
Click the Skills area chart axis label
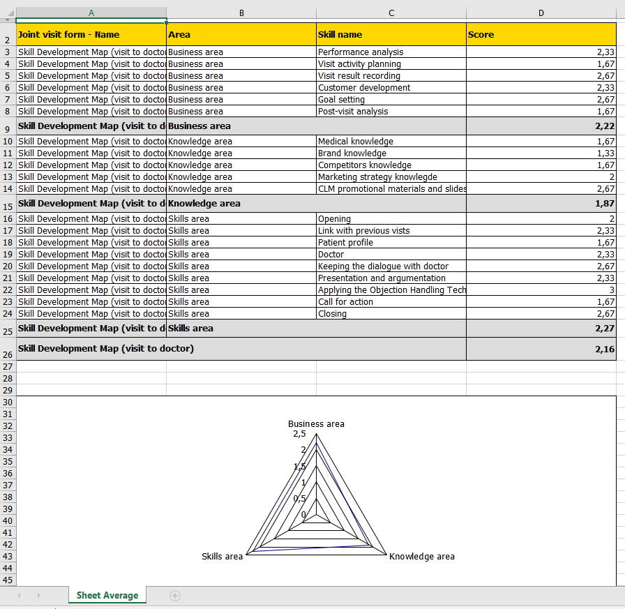pyautogui.click(x=222, y=556)
